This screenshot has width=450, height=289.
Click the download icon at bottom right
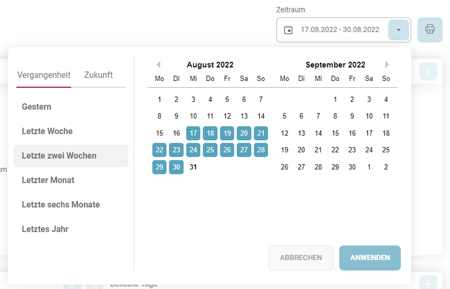click(429, 282)
